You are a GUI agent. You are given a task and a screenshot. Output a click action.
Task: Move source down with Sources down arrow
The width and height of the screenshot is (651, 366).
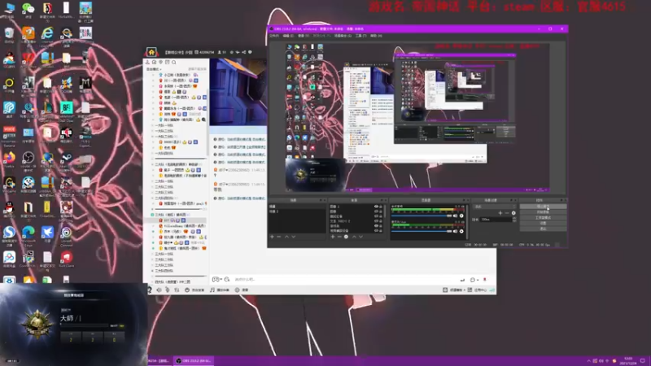360,237
